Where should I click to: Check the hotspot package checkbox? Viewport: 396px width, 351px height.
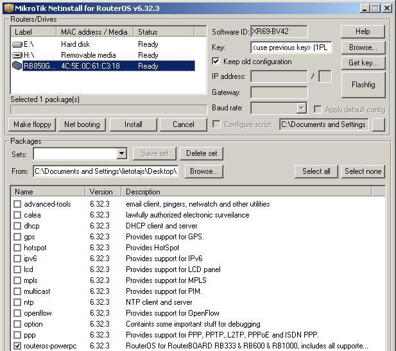pos(17,248)
